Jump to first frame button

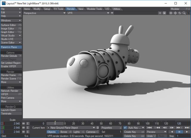[x=150, y=128]
